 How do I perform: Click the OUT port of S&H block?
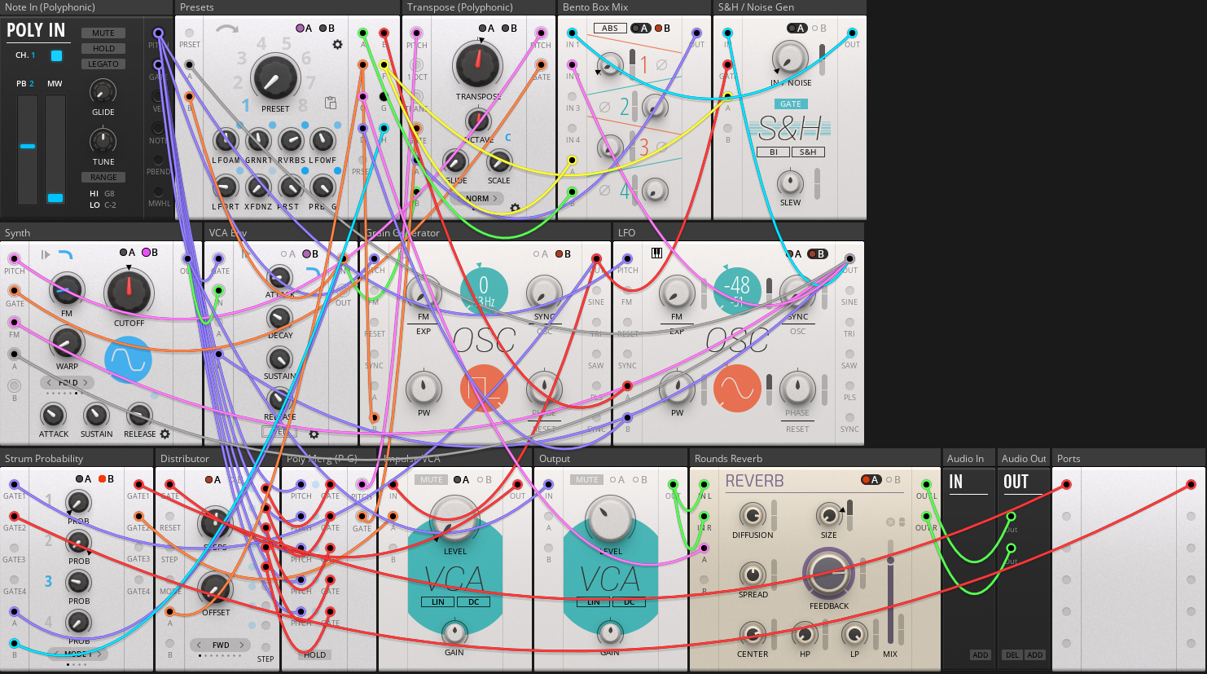852,33
